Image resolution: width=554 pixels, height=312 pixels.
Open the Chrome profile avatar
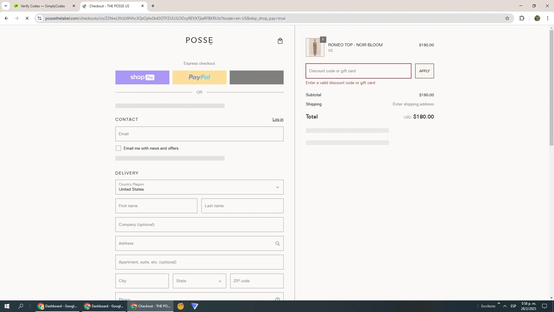coord(537,18)
